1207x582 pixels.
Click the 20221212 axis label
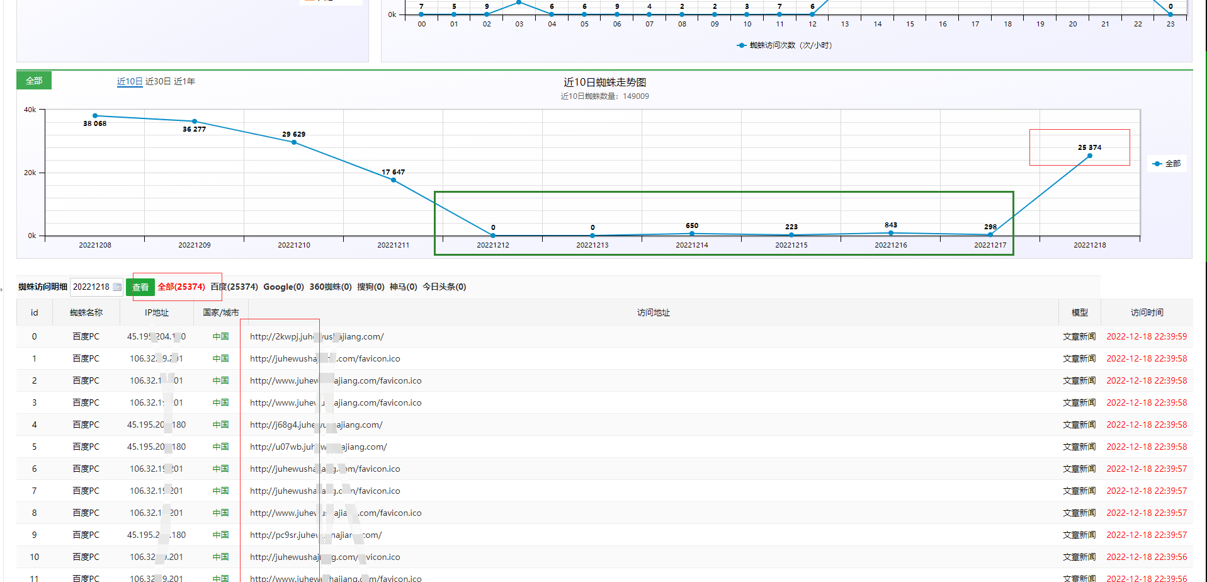(493, 245)
